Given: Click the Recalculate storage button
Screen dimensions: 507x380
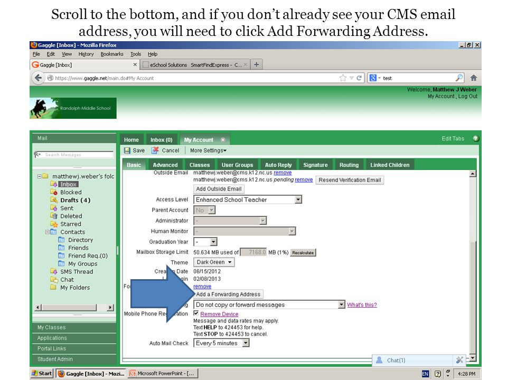Looking at the screenshot, I should (303, 253).
